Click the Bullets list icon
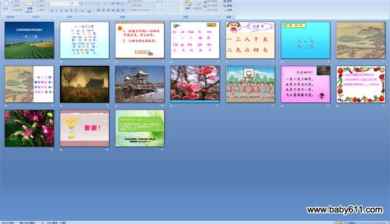 pyautogui.click(x=99, y=3)
